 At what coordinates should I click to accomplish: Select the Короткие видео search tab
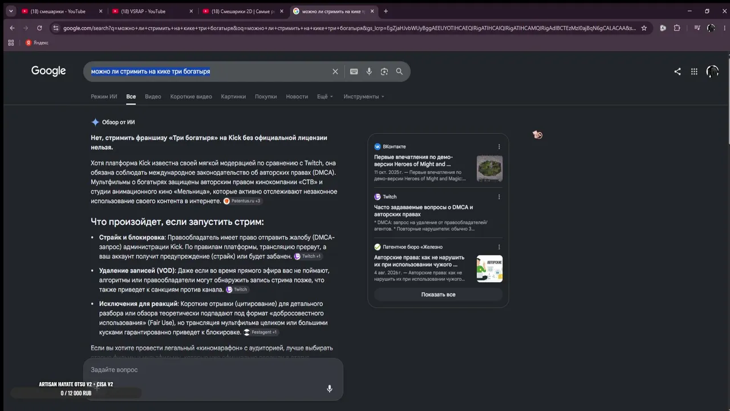click(191, 96)
